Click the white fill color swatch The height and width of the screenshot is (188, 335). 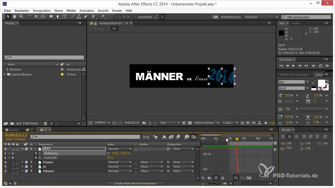pos(321,84)
